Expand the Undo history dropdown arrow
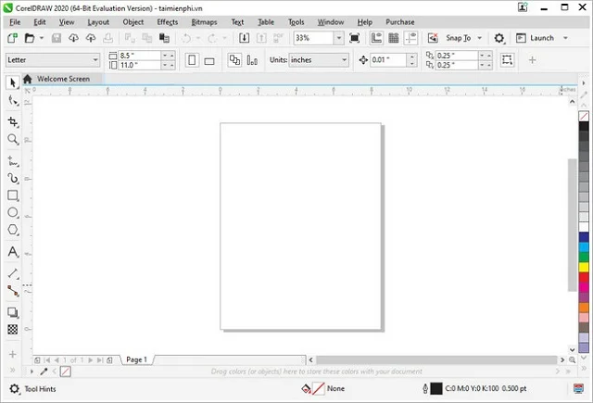Image resolution: width=593 pixels, height=403 pixels. tap(197, 38)
